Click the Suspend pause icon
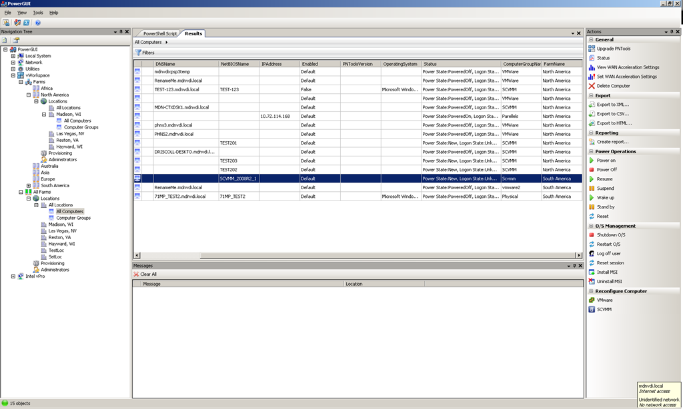Screen dimensions: 683x409 click(x=592, y=189)
